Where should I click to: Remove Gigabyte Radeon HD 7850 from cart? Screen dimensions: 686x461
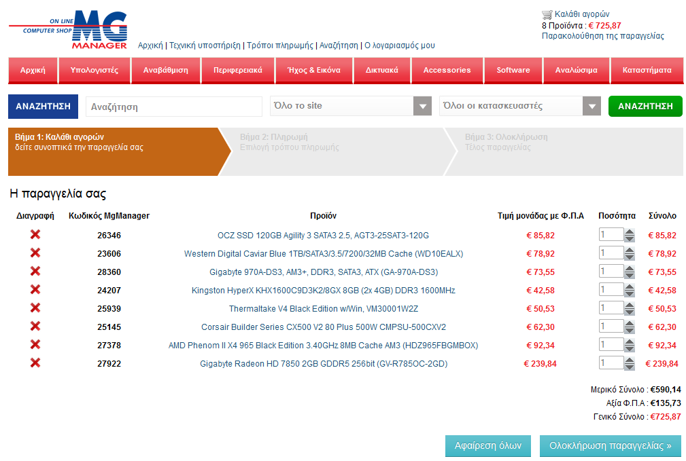(x=35, y=363)
